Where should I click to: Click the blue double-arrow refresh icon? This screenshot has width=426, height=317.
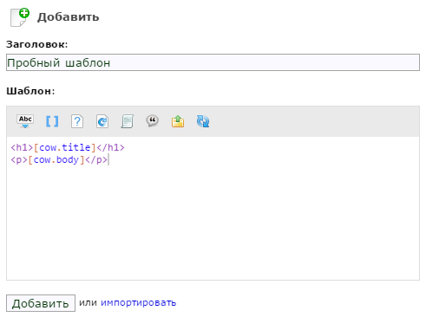[203, 121]
